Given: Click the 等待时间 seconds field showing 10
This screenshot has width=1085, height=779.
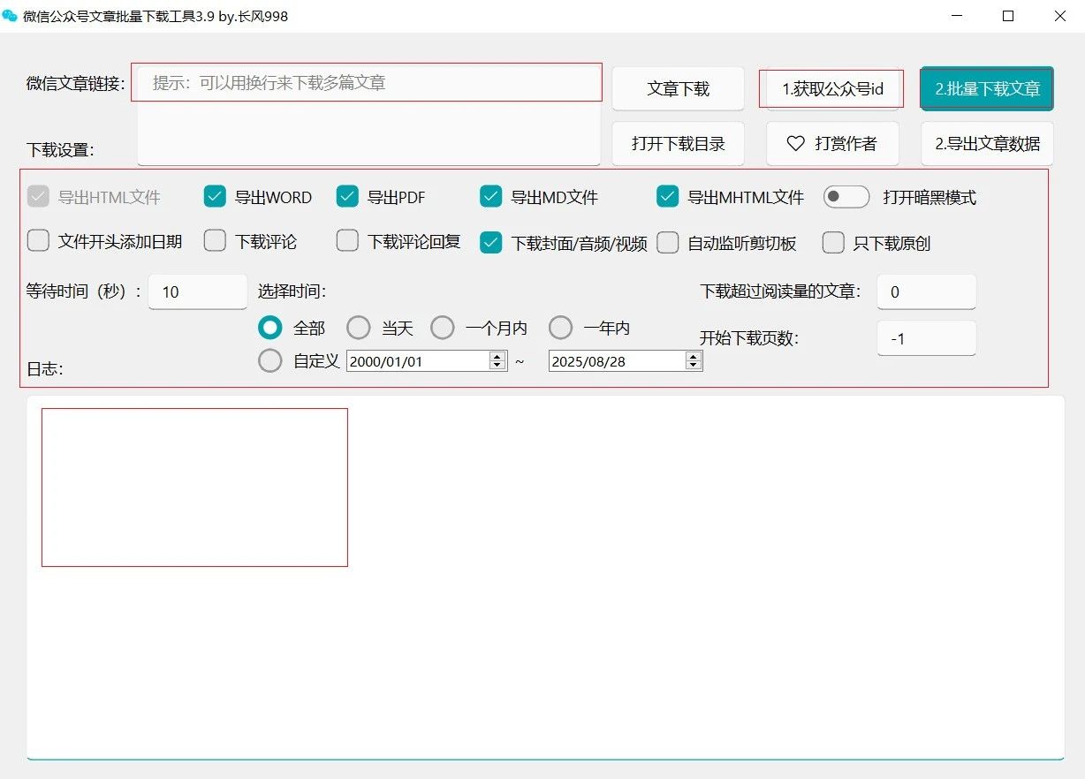Looking at the screenshot, I should 198,291.
